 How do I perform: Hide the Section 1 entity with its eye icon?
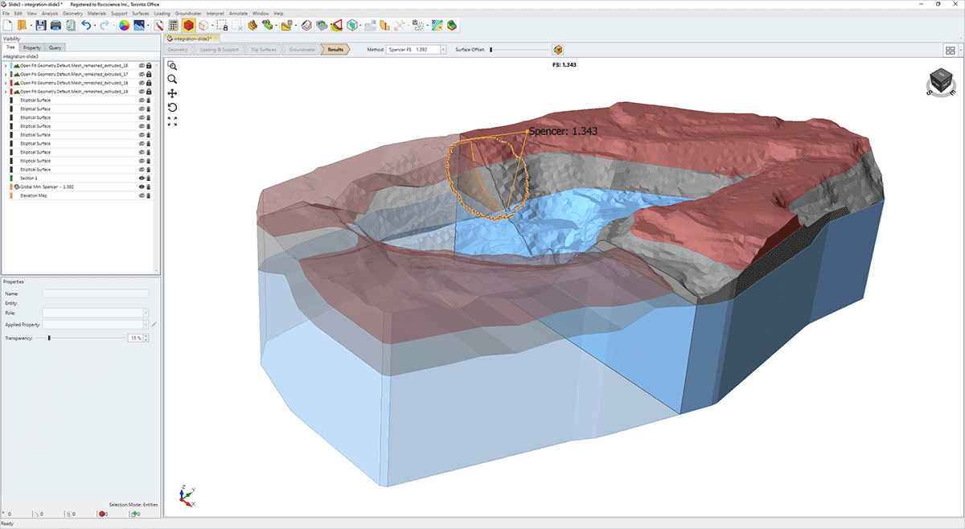pyautogui.click(x=142, y=178)
